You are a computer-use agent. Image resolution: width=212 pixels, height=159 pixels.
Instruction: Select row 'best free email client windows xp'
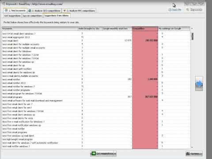click(x=96, y=115)
